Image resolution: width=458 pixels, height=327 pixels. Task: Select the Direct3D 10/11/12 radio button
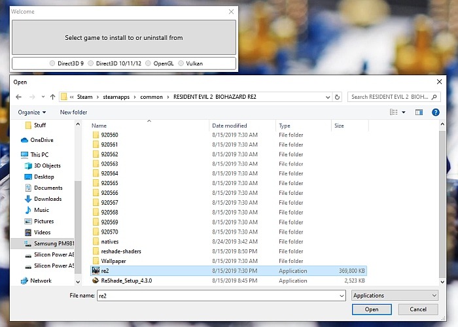[91, 63]
